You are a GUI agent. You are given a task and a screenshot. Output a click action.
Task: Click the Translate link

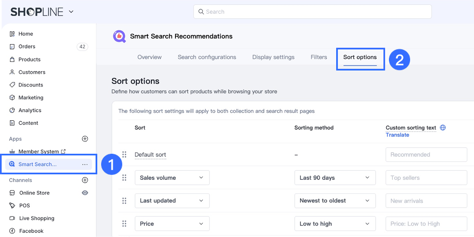point(397,135)
